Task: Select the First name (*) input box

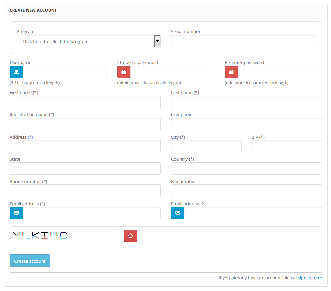Action: [85, 102]
